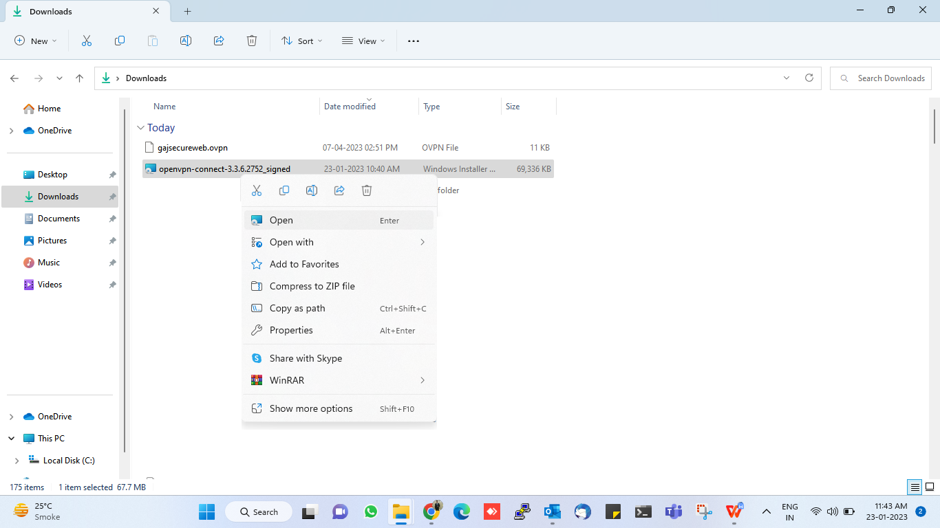Show hidden system tray icons chevron
This screenshot has height=528, width=940.
coord(766,511)
